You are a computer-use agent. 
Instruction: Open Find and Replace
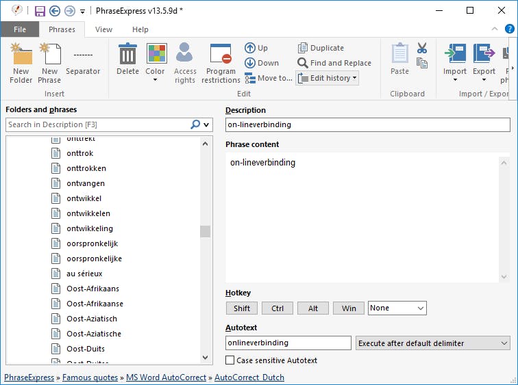pyautogui.click(x=334, y=63)
